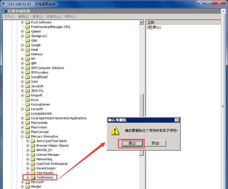The image size is (228, 189).
Task: Confirm deletion with 是(Y) button
Action: click(132, 143)
